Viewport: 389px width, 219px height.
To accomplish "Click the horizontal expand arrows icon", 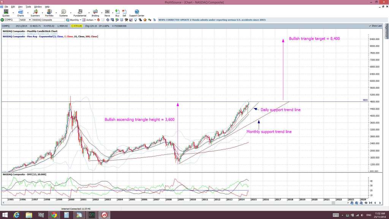I will coord(366,203).
